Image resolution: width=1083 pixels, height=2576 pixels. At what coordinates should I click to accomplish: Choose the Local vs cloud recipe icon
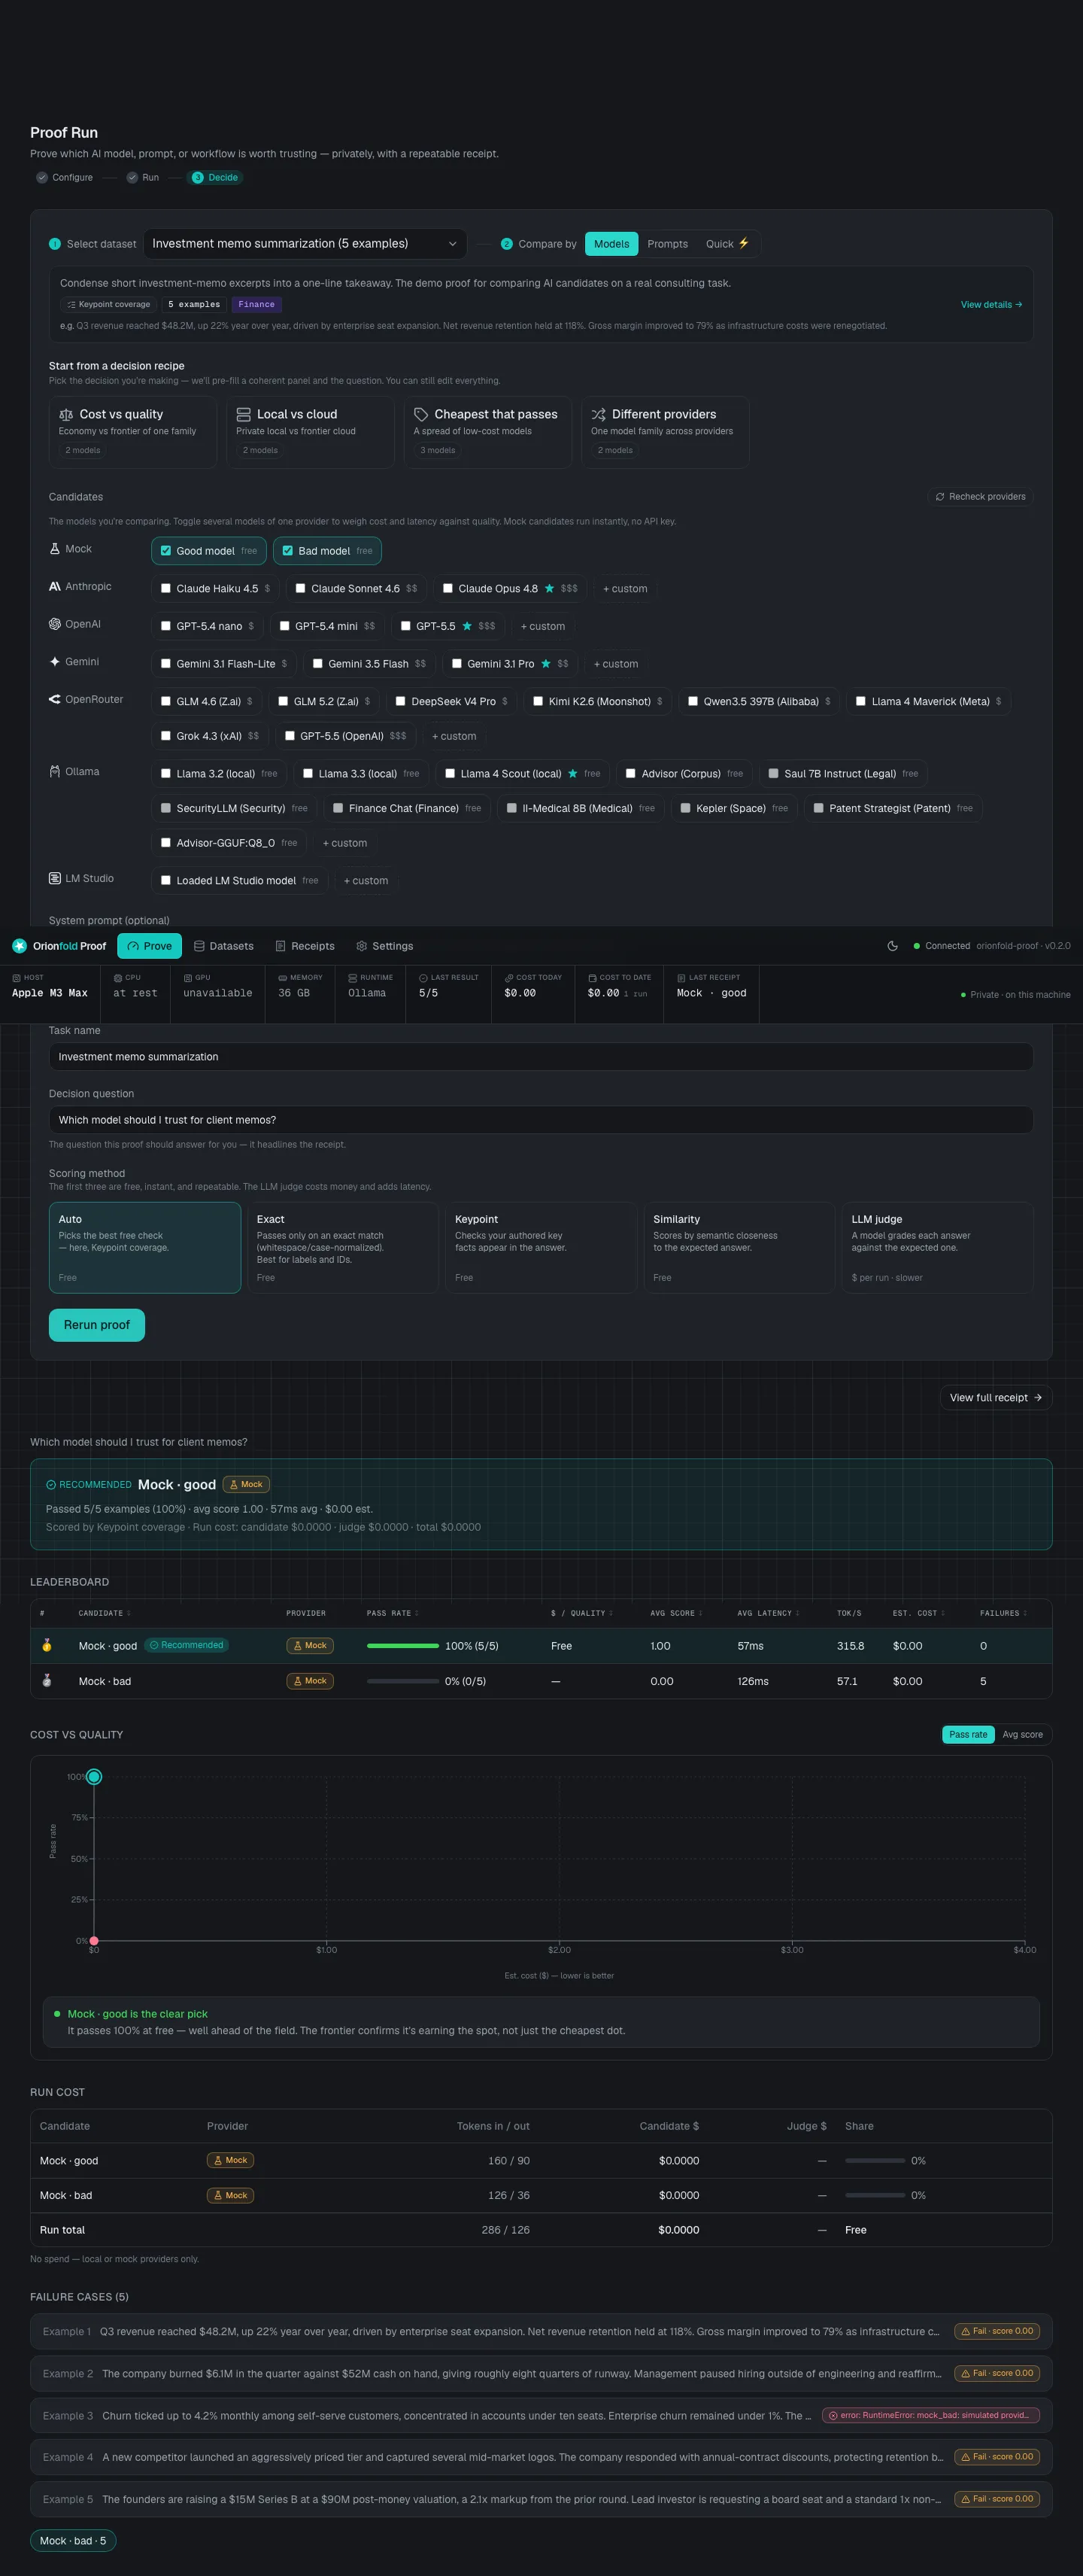pyautogui.click(x=243, y=414)
